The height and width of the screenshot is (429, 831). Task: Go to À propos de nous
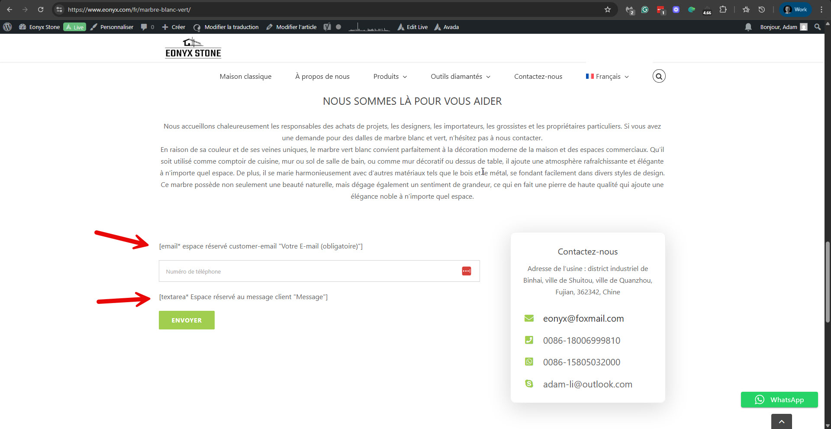point(322,77)
